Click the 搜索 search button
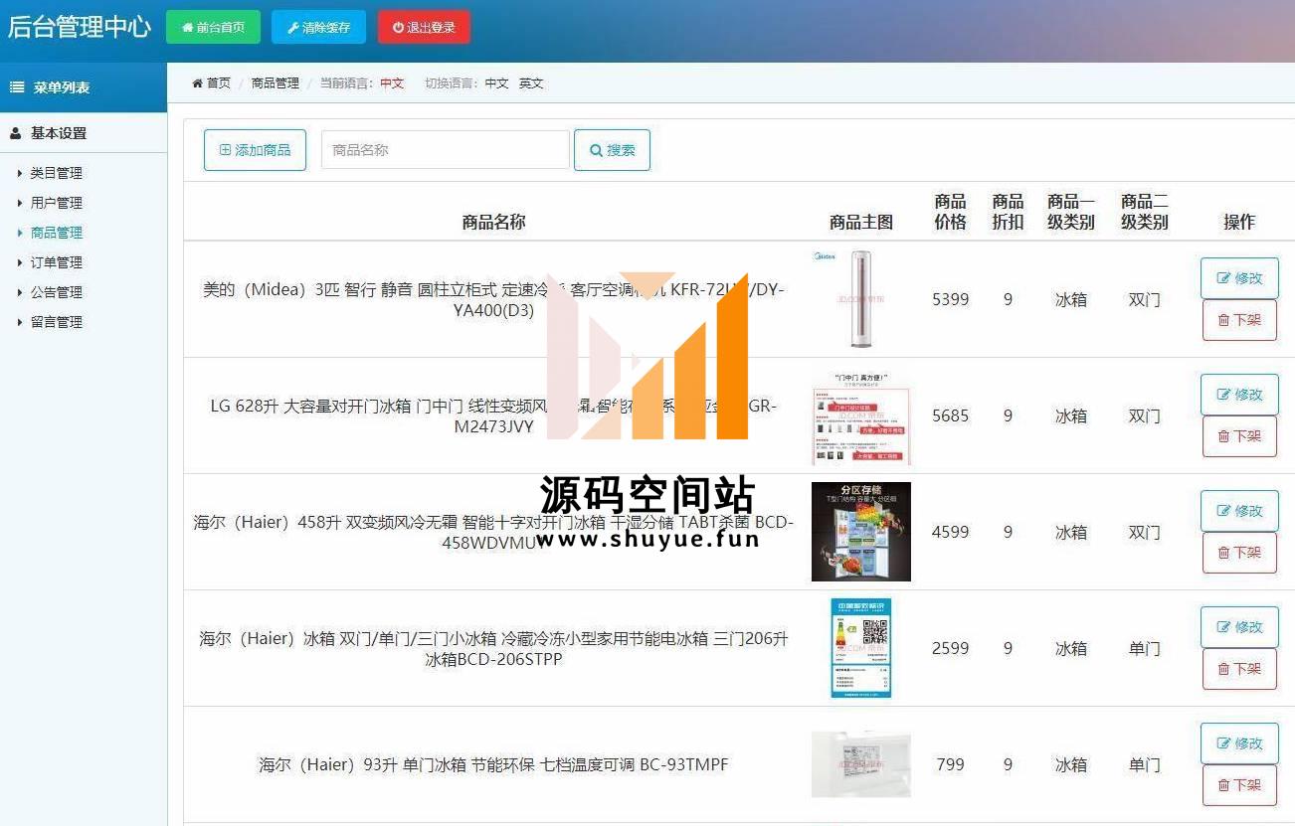This screenshot has width=1295, height=826. (612, 150)
